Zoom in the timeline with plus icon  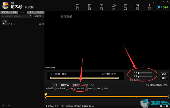click(x=167, y=106)
